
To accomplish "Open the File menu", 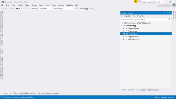I will [x=2, y=5].
